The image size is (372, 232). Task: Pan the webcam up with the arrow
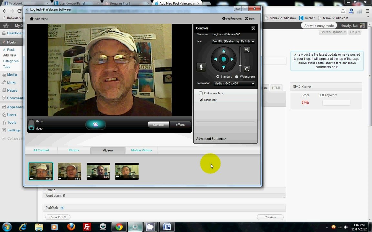(223, 51)
